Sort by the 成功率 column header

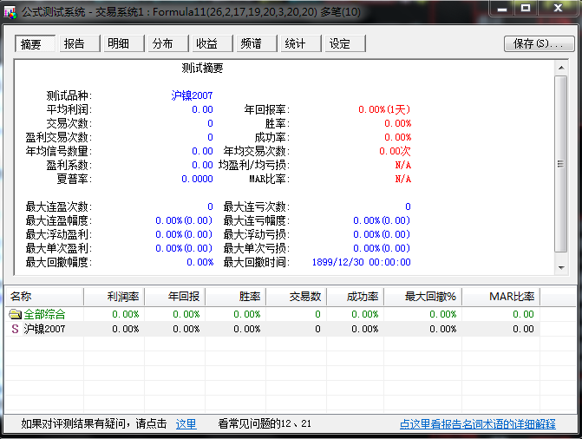[x=356, y=297]
